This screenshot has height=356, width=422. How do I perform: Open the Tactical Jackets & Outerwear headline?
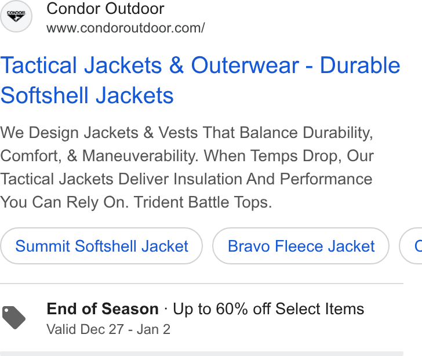pos(150,66)
